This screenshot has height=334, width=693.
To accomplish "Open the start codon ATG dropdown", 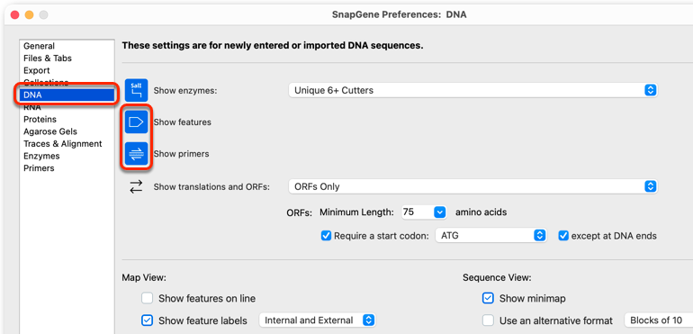I will [490, 236].
